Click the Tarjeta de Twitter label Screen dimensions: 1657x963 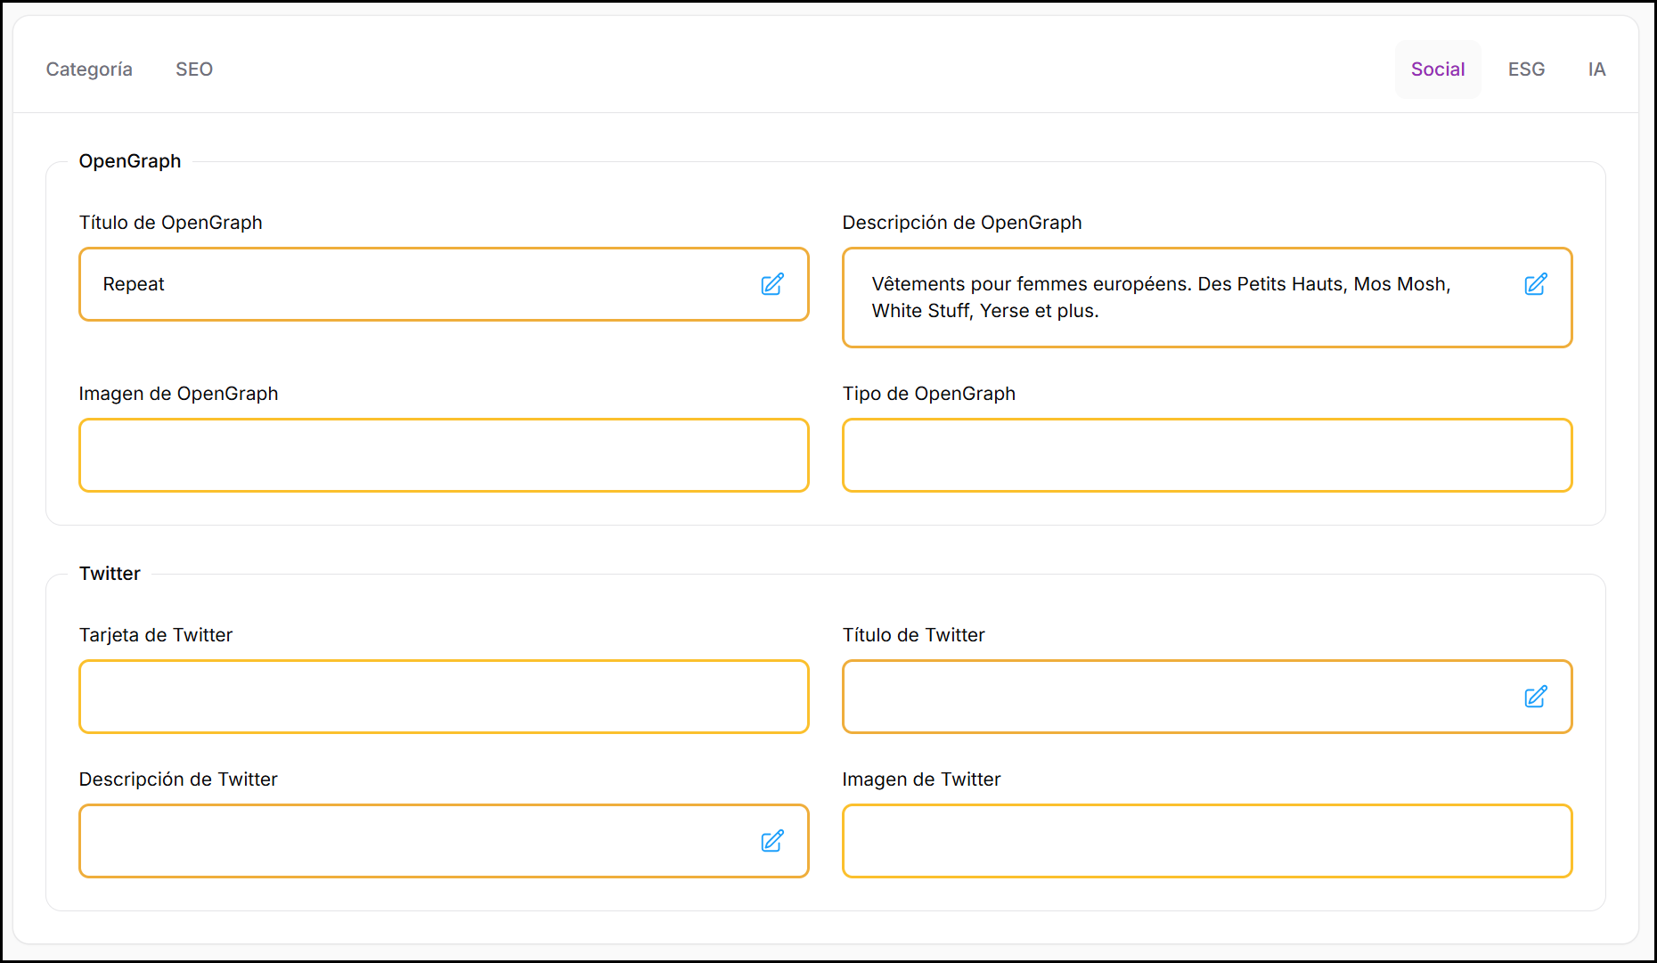(156, 635)
